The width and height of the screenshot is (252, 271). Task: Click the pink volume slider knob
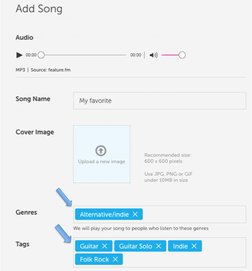[182, 55]
